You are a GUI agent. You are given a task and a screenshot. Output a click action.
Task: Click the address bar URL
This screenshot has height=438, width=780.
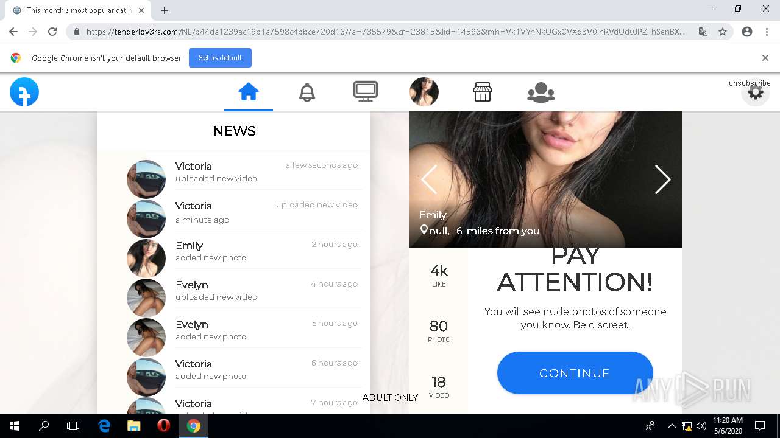coord(386,32)
